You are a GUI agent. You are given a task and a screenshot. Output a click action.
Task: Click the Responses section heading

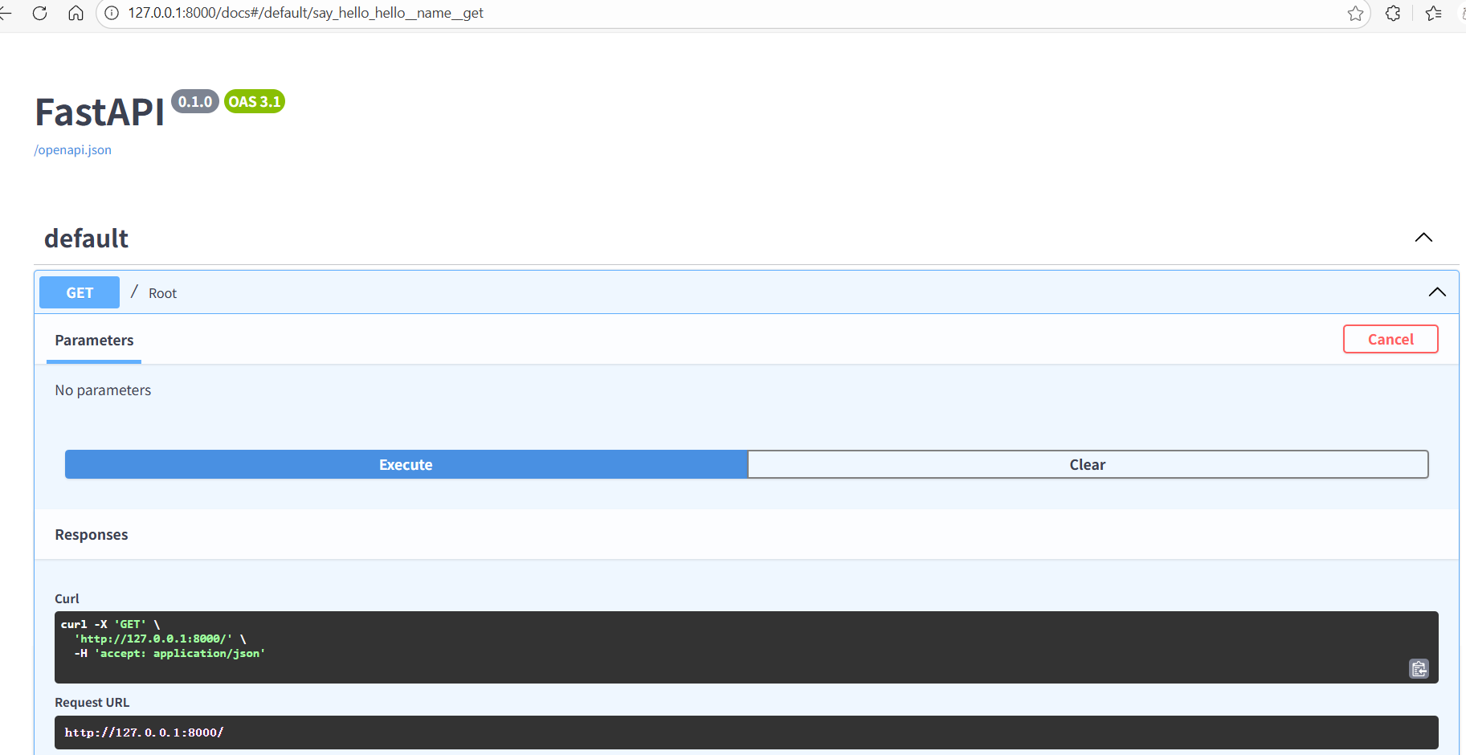click(92, 535)
